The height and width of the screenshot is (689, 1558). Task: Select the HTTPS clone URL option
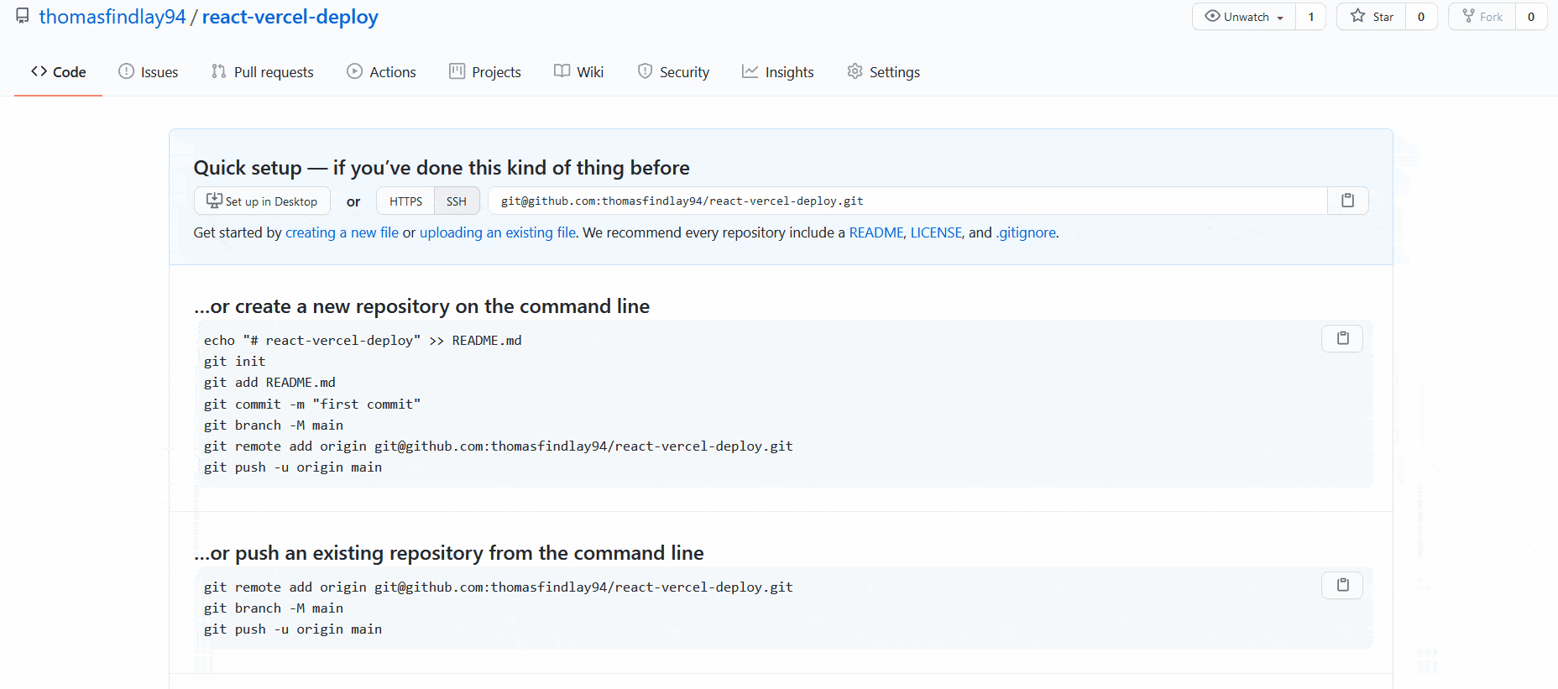[405, 201]
